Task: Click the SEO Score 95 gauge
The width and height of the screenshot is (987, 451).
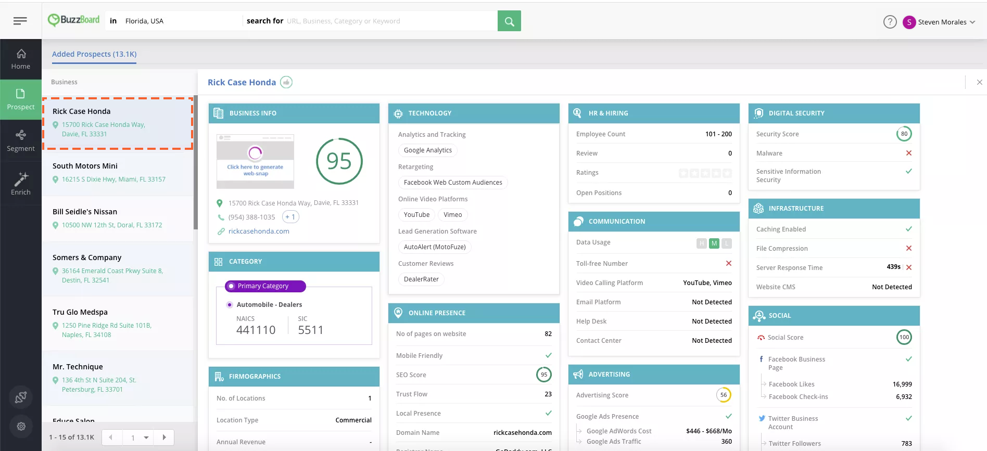Action: click(544, 375)
